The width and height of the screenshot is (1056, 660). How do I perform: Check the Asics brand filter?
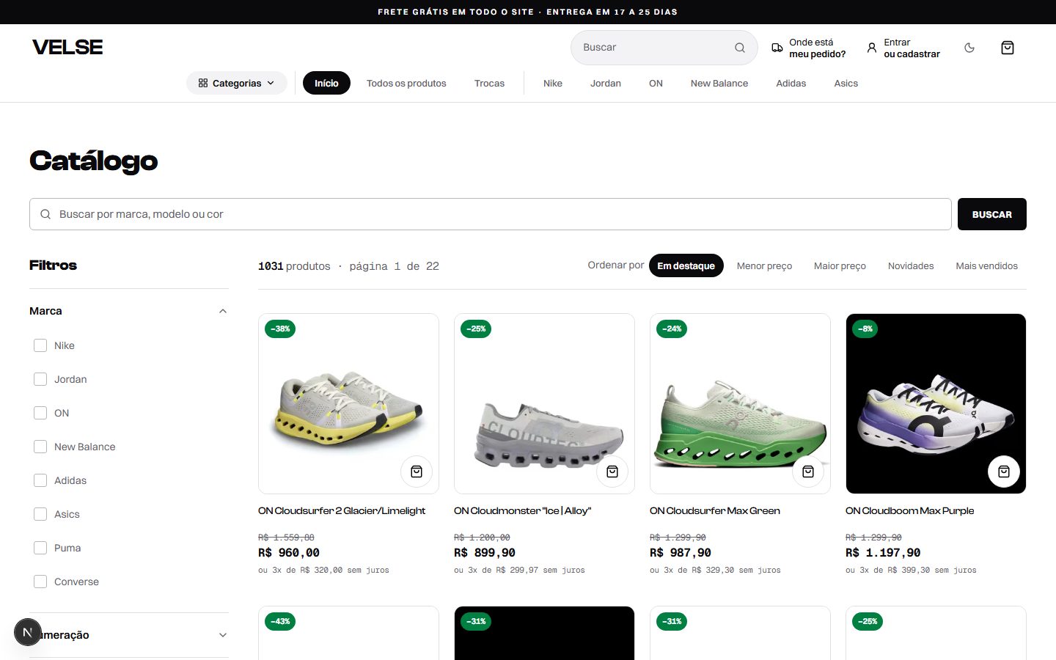pyautogui.click(x=40, y=514)
